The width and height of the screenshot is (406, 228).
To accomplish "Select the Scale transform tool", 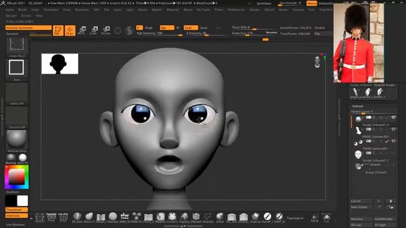I will tap(94, 30).
